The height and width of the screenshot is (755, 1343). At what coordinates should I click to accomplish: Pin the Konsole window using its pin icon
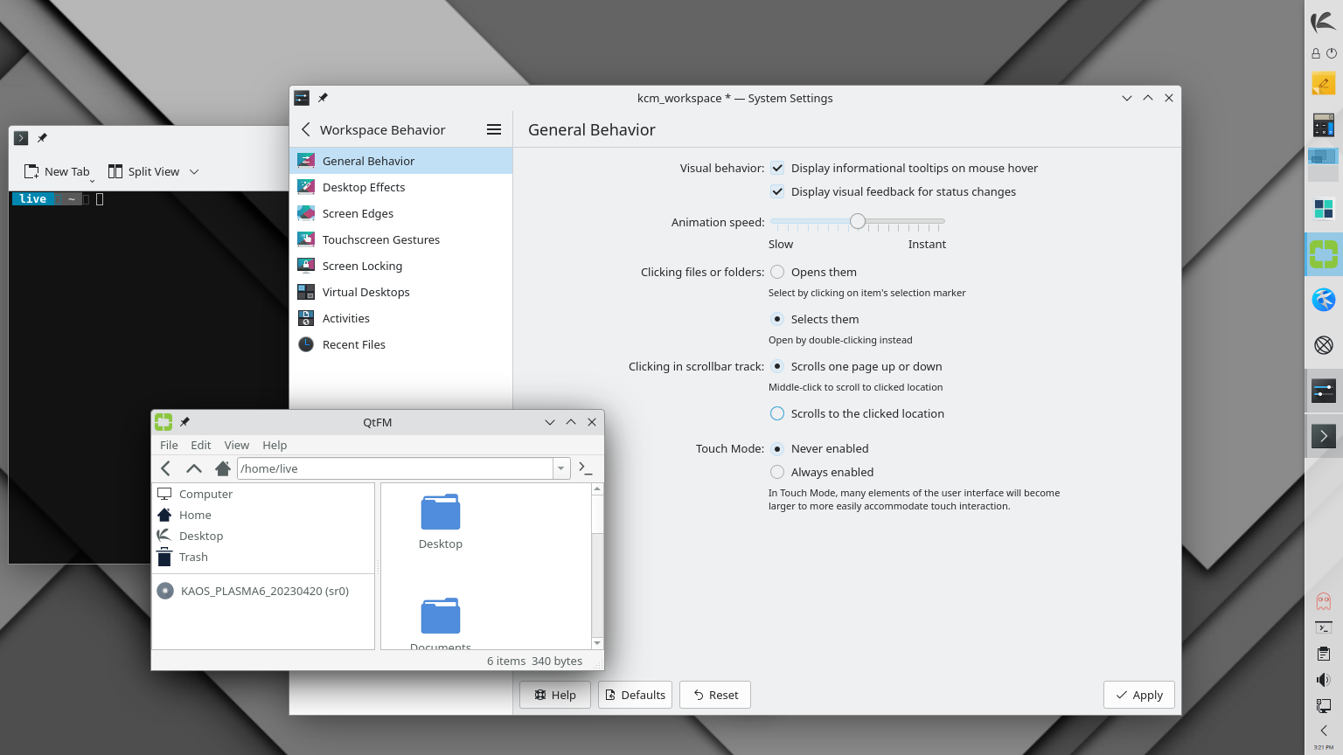(42, 138)
